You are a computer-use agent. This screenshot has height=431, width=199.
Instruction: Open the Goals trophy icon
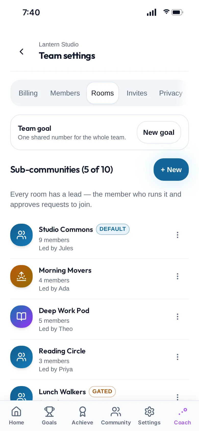tap(49, 412)
